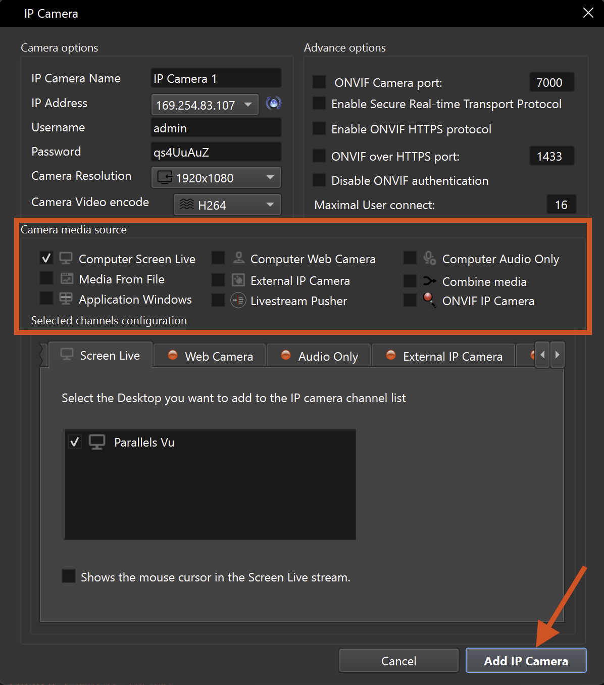604x685 pixels.
Task: Expand the Camera Resolution dropdown
Action: tap(270, 177)
